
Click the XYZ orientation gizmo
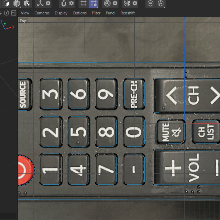pyautogui.click(x=7, y=25)
